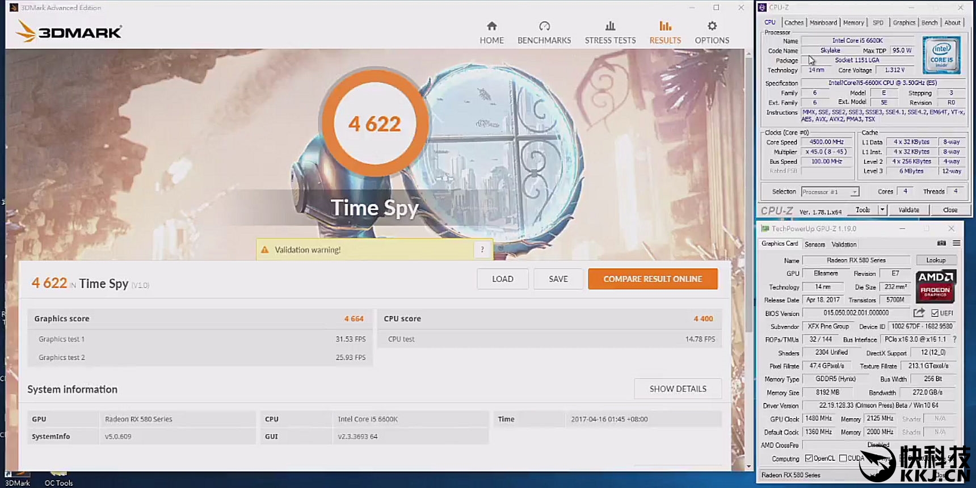Go to the BENCHMARKS section
Image resolution: width=976 pixels, height=488 pixels.
click(544, 33)
